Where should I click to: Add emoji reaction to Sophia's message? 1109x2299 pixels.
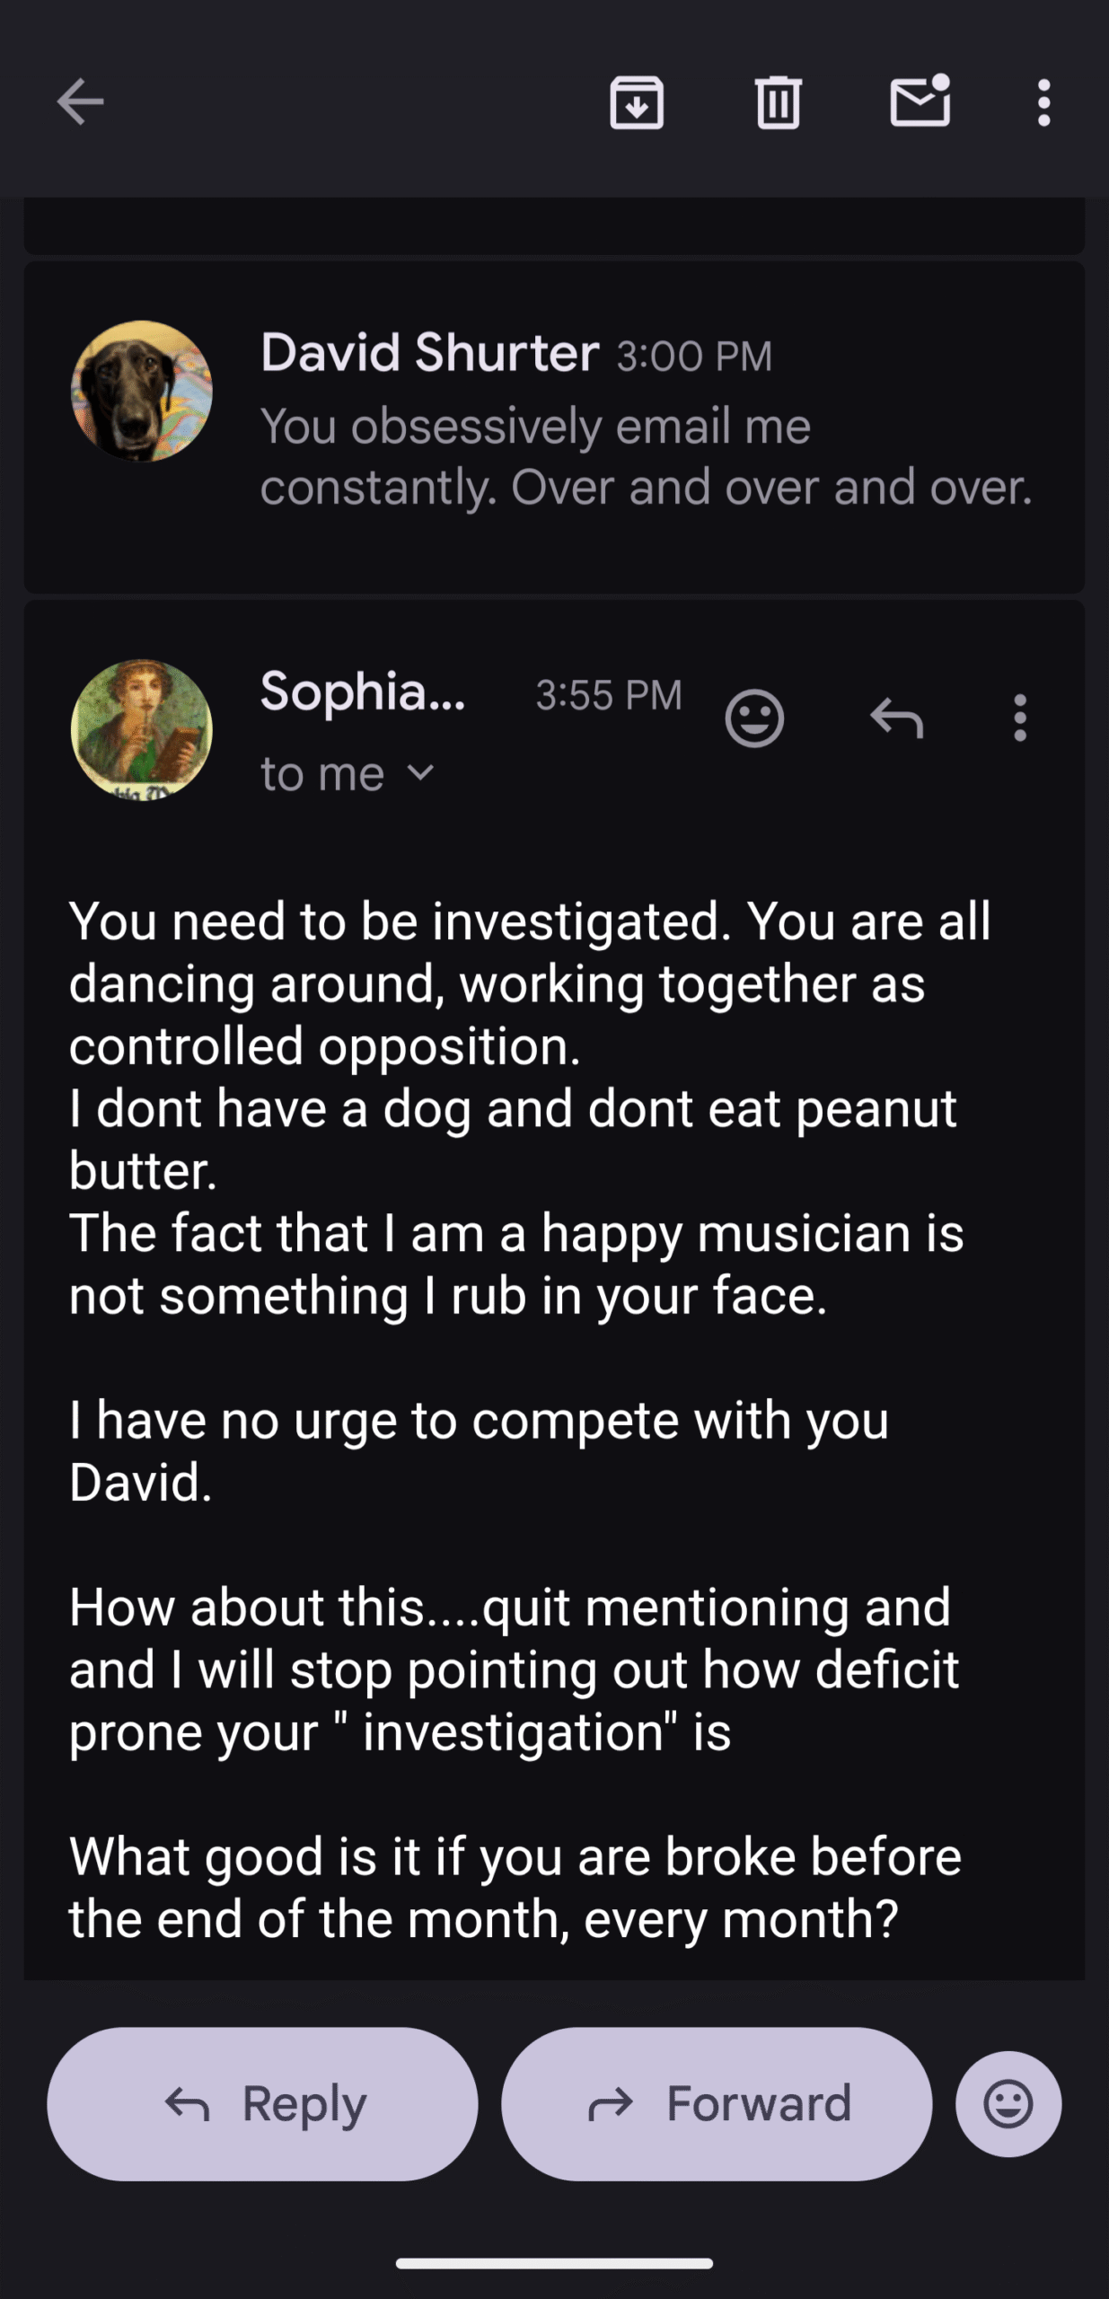(x=754, y=718)
